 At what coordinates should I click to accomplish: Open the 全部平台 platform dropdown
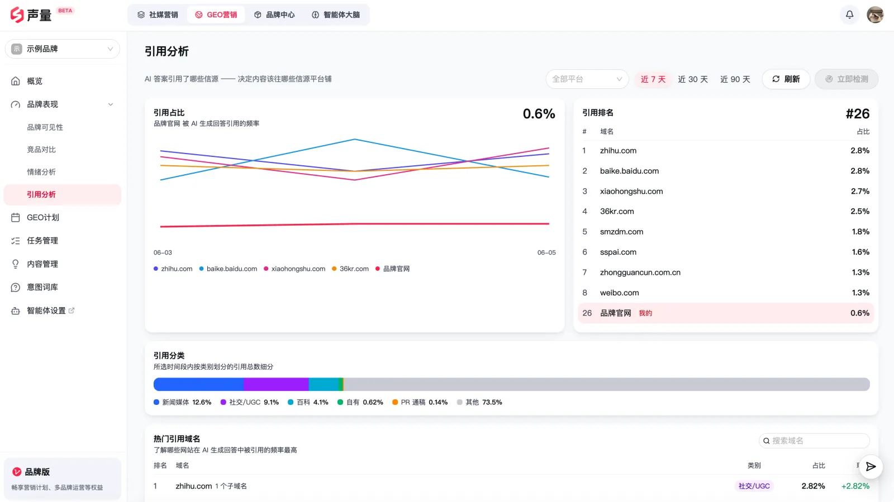click(x=587, y=79)
